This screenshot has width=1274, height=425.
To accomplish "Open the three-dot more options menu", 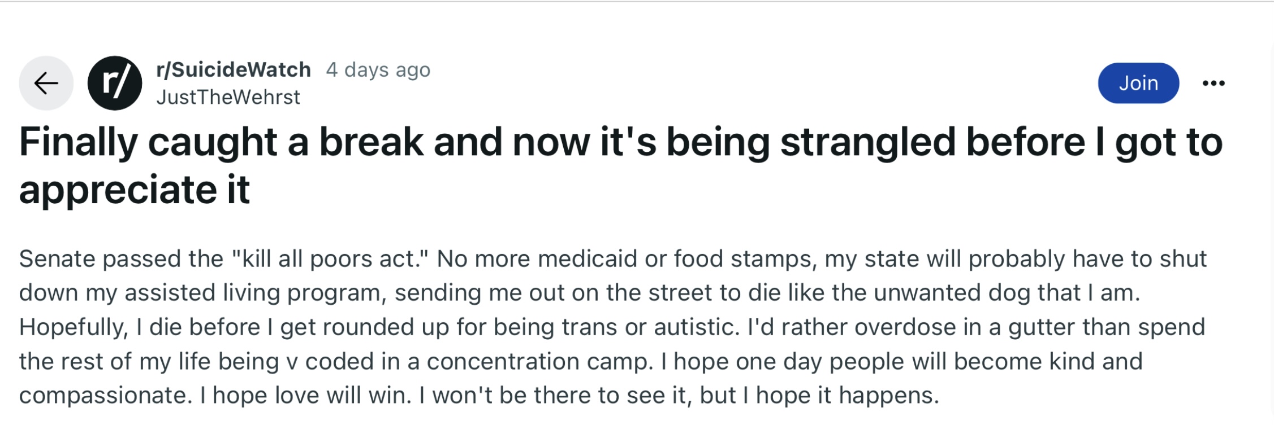I will (x=1213, y=83).
